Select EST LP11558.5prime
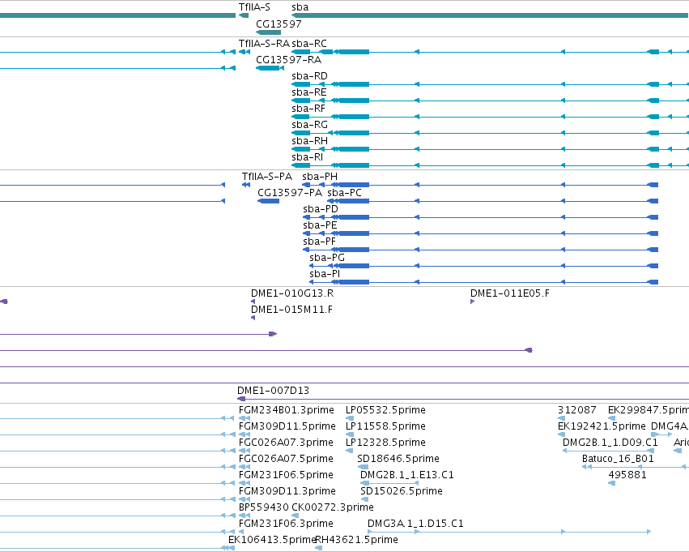 386,426
